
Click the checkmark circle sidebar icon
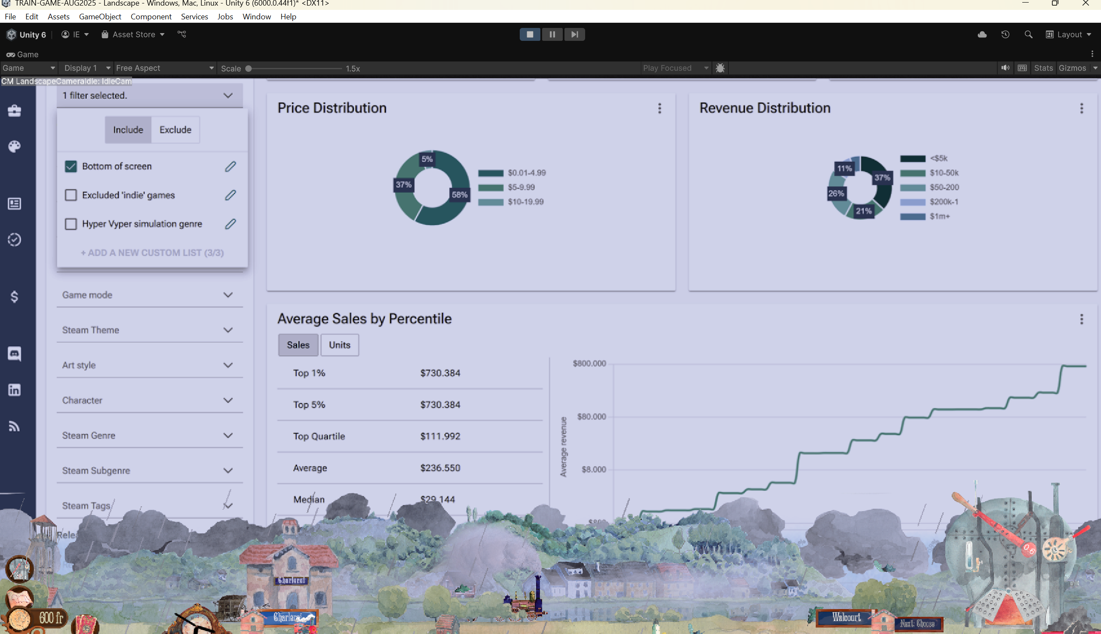[14, 239]
